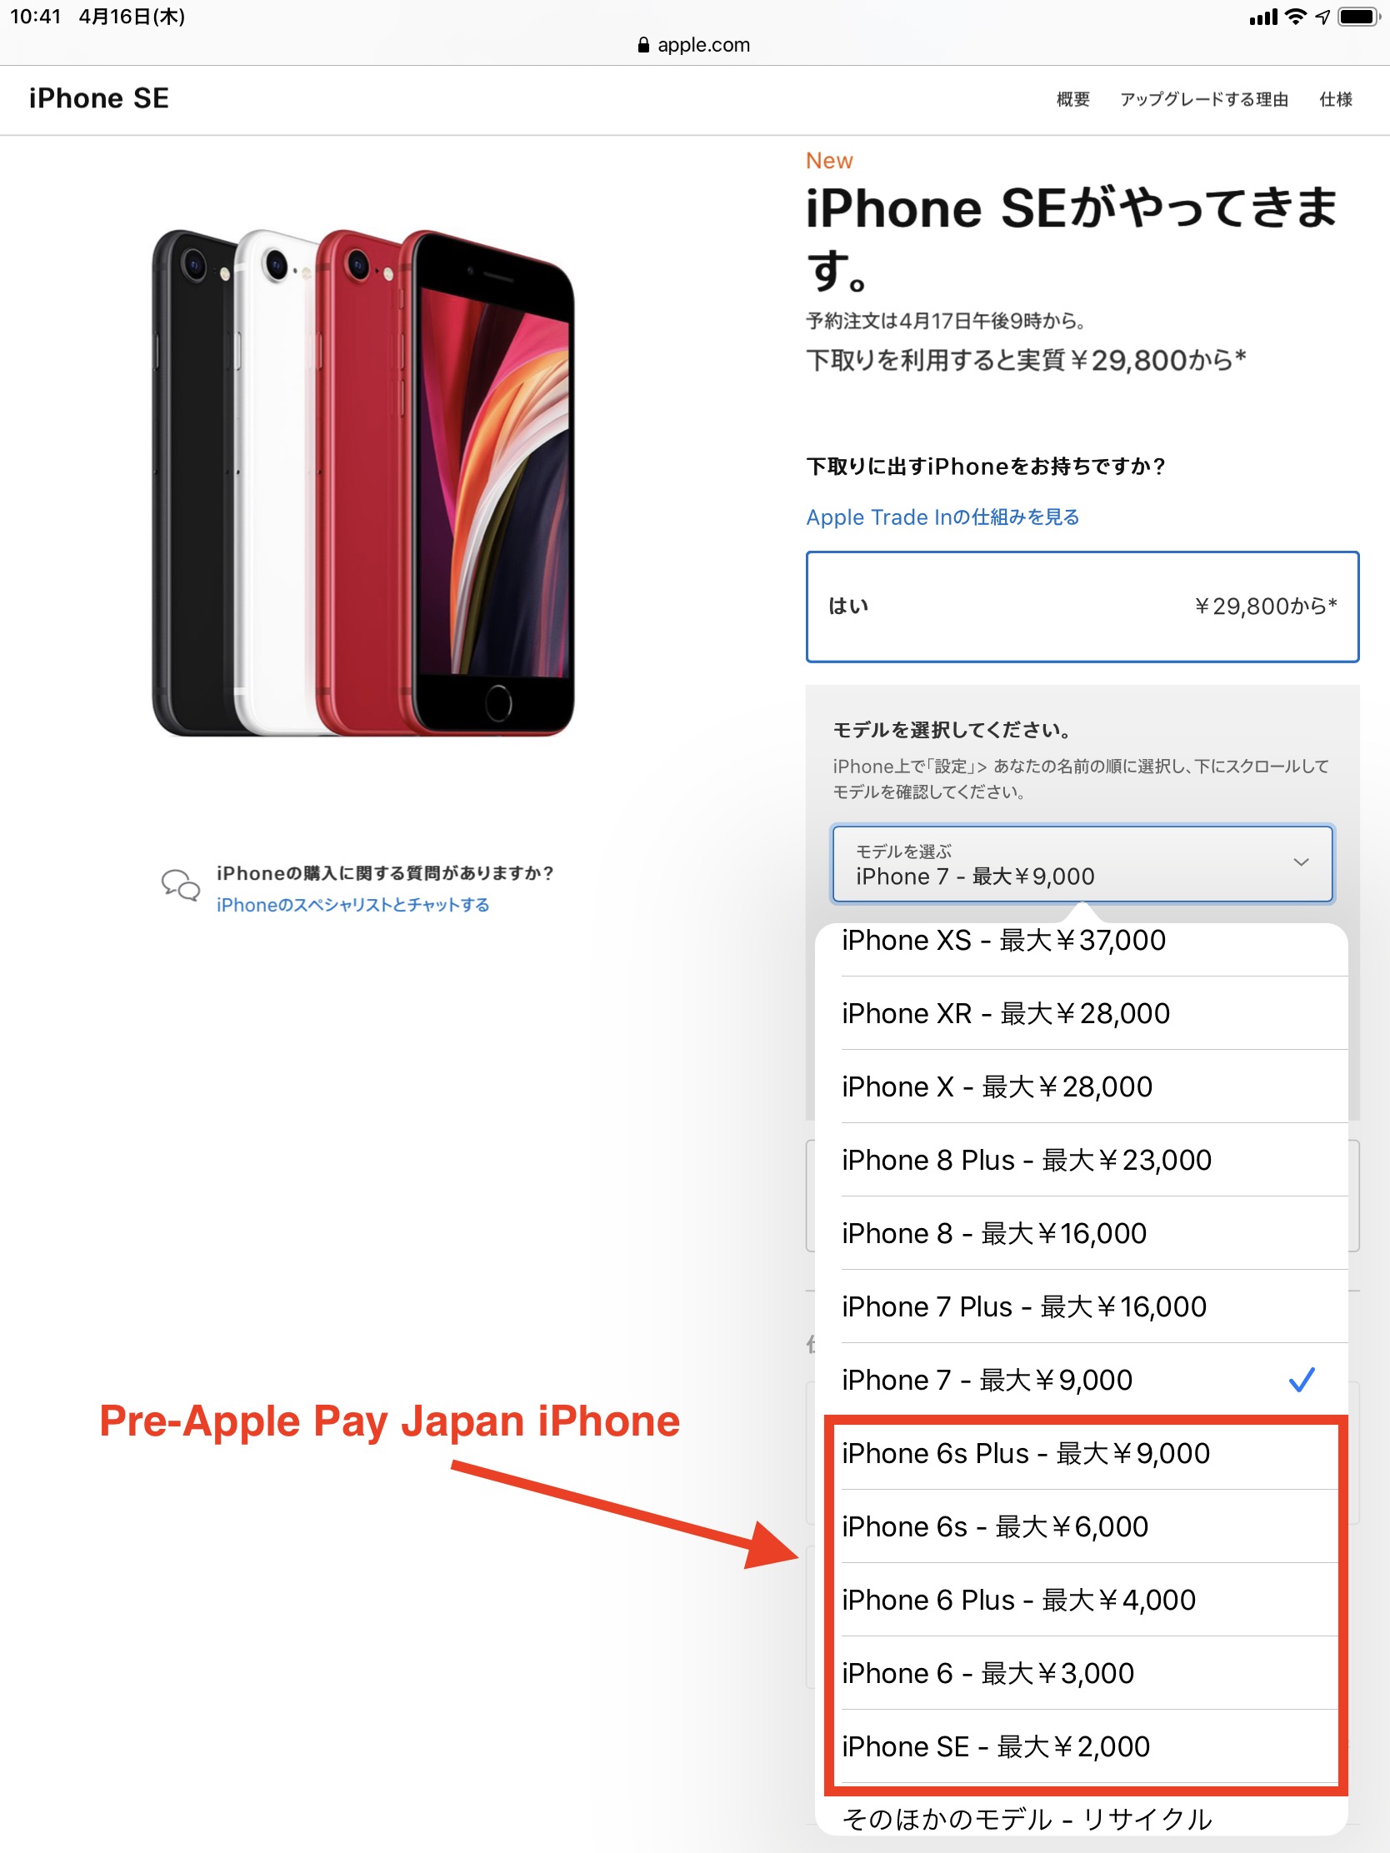This screenshot has height=1853, width=1390.
Task: Tap the location arrow status icon
Action: 1323,17
